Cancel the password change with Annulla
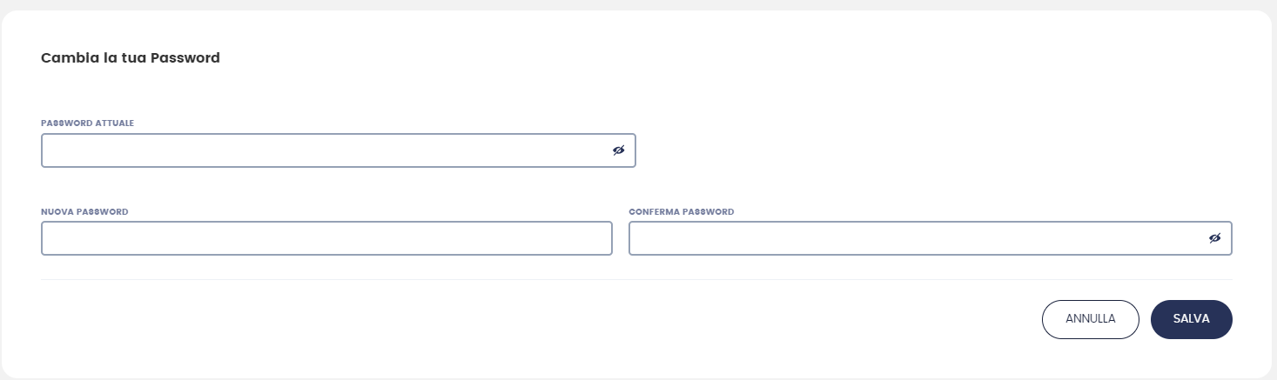 tap(1090, 319)
